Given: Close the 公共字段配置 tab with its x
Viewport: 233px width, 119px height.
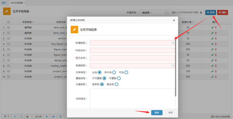Looking at the screenshot, I should pos(24,3).
